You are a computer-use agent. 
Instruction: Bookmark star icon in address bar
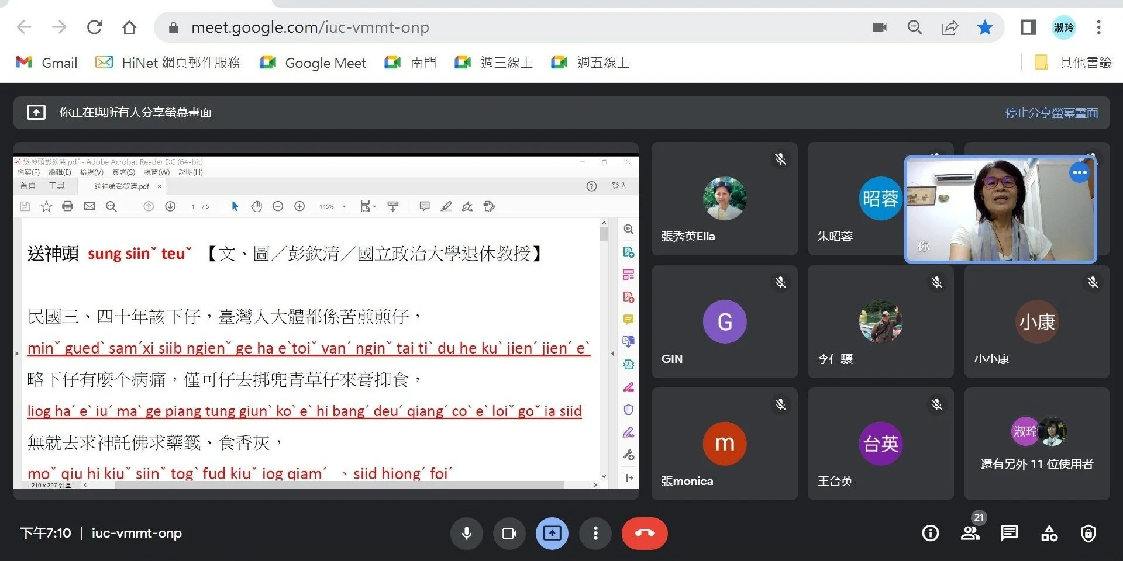tap(985, 27)
